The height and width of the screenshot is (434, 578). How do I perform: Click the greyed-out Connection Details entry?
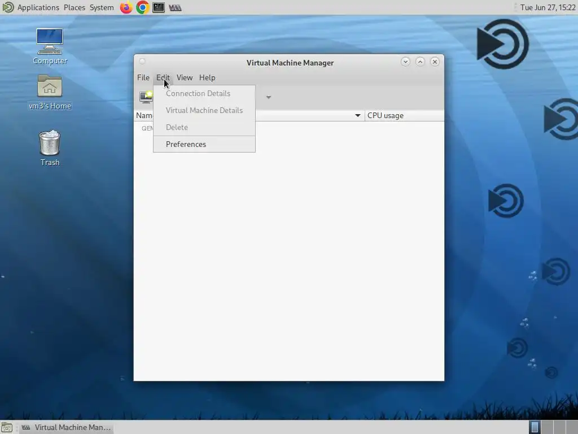204,93
